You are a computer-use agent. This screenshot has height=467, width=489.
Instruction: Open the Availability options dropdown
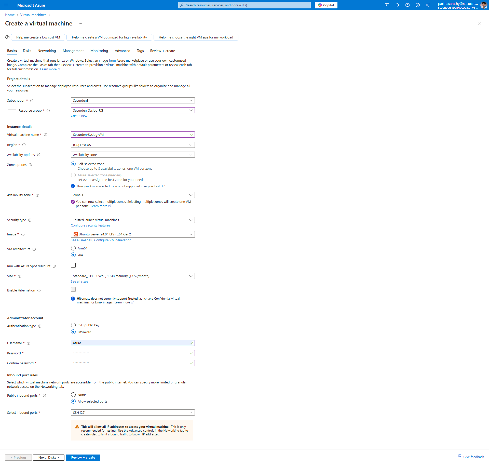(133, 155)
